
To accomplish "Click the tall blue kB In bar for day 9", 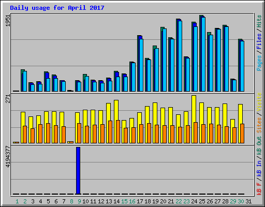I will point(78,171).
